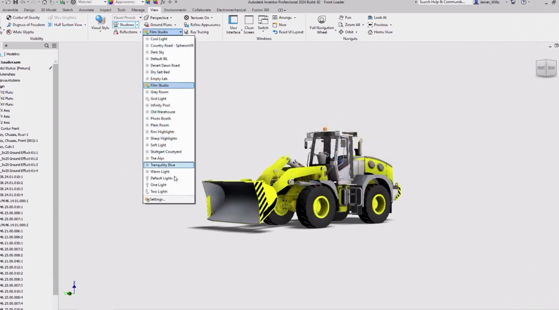Choose Country Road - SpheronVR lighting
The image size is (559, 310).
point(169,45)
